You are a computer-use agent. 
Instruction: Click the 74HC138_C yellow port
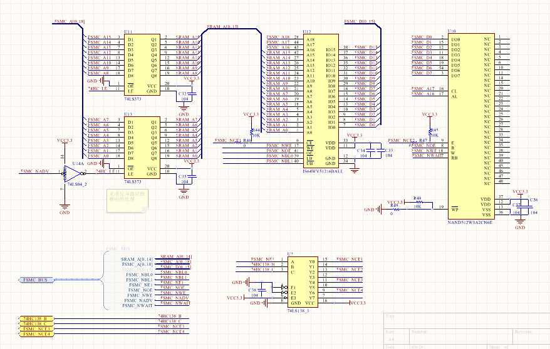click(x=36, y=324)
